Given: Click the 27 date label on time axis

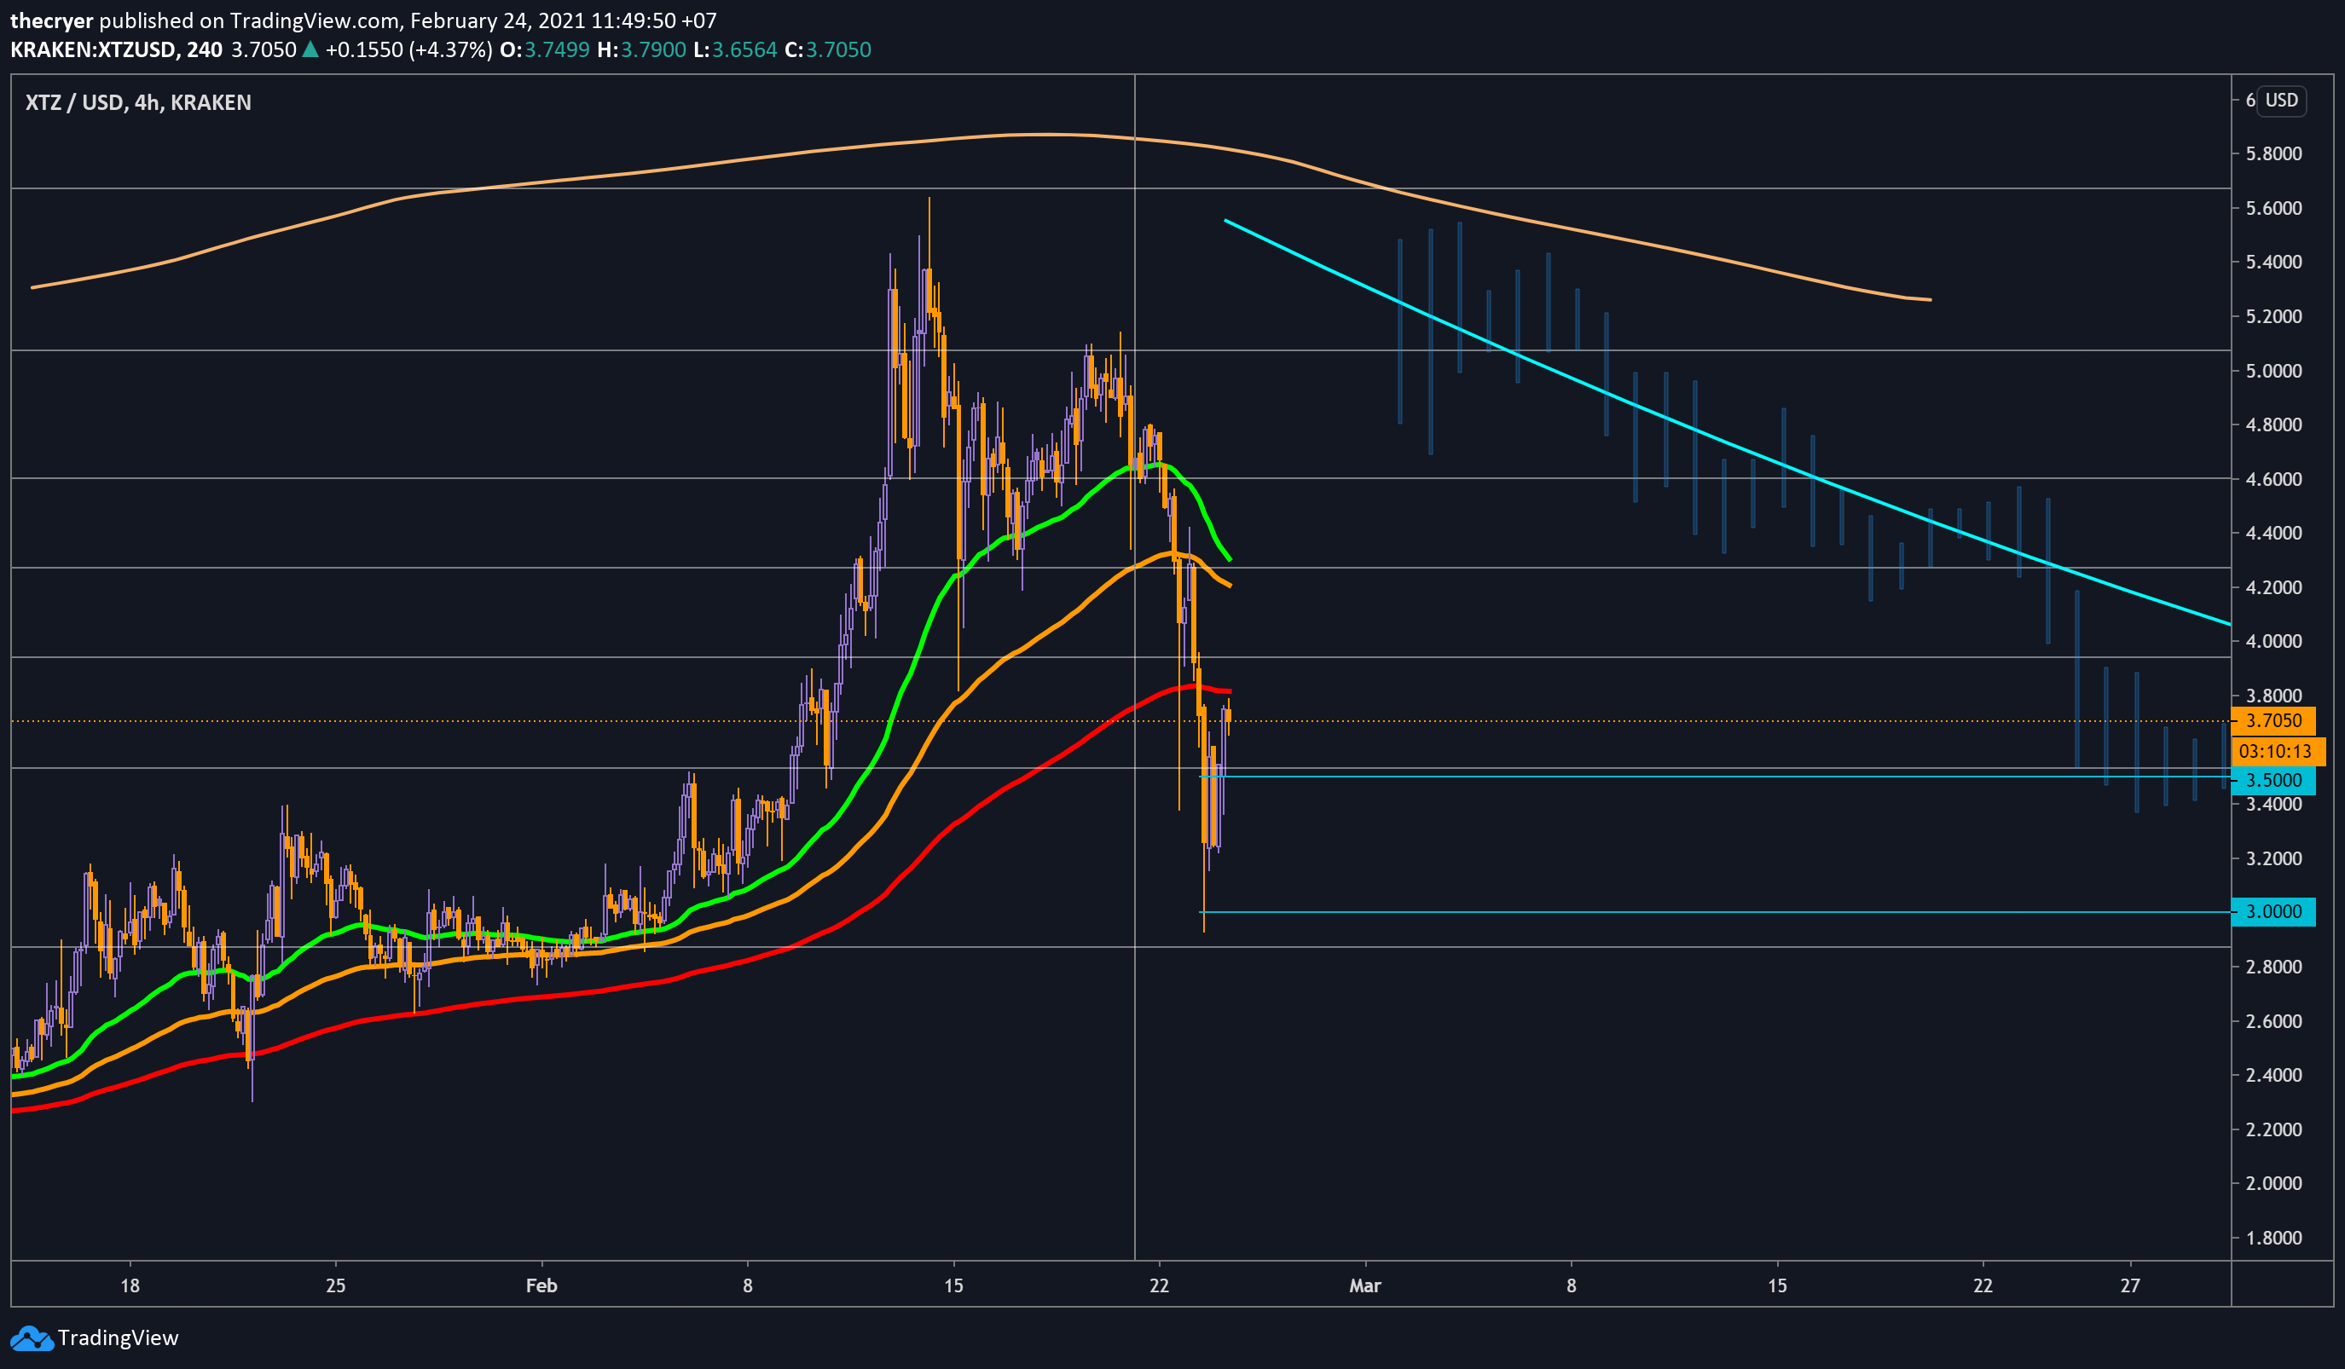Looking at the screenshot, I should coord(2130,1286).
